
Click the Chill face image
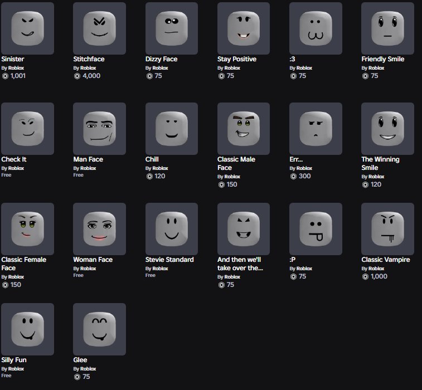point(172,129)
